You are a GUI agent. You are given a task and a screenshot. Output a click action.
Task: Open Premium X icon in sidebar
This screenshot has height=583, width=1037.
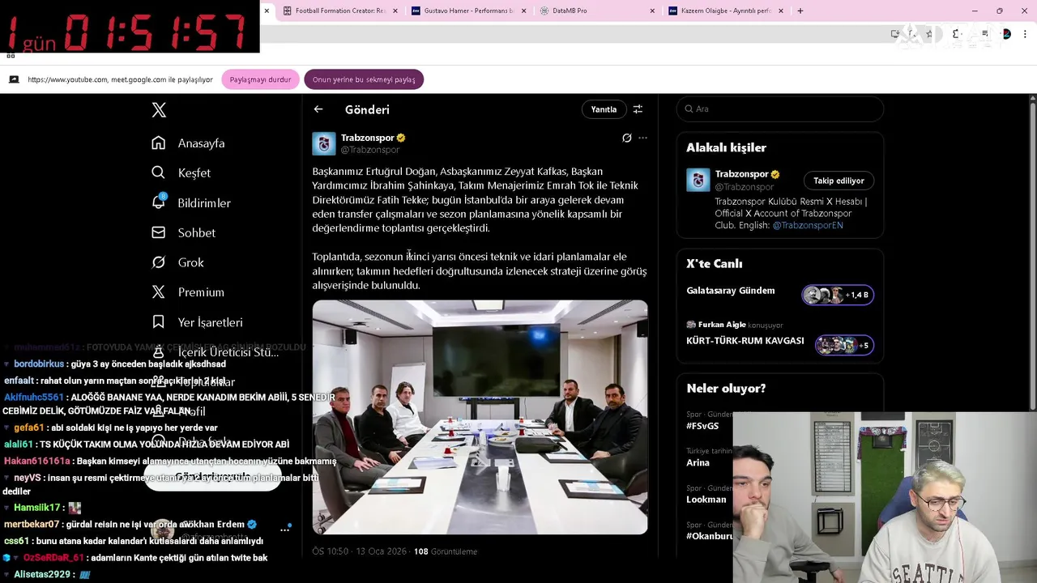(159, 292)
